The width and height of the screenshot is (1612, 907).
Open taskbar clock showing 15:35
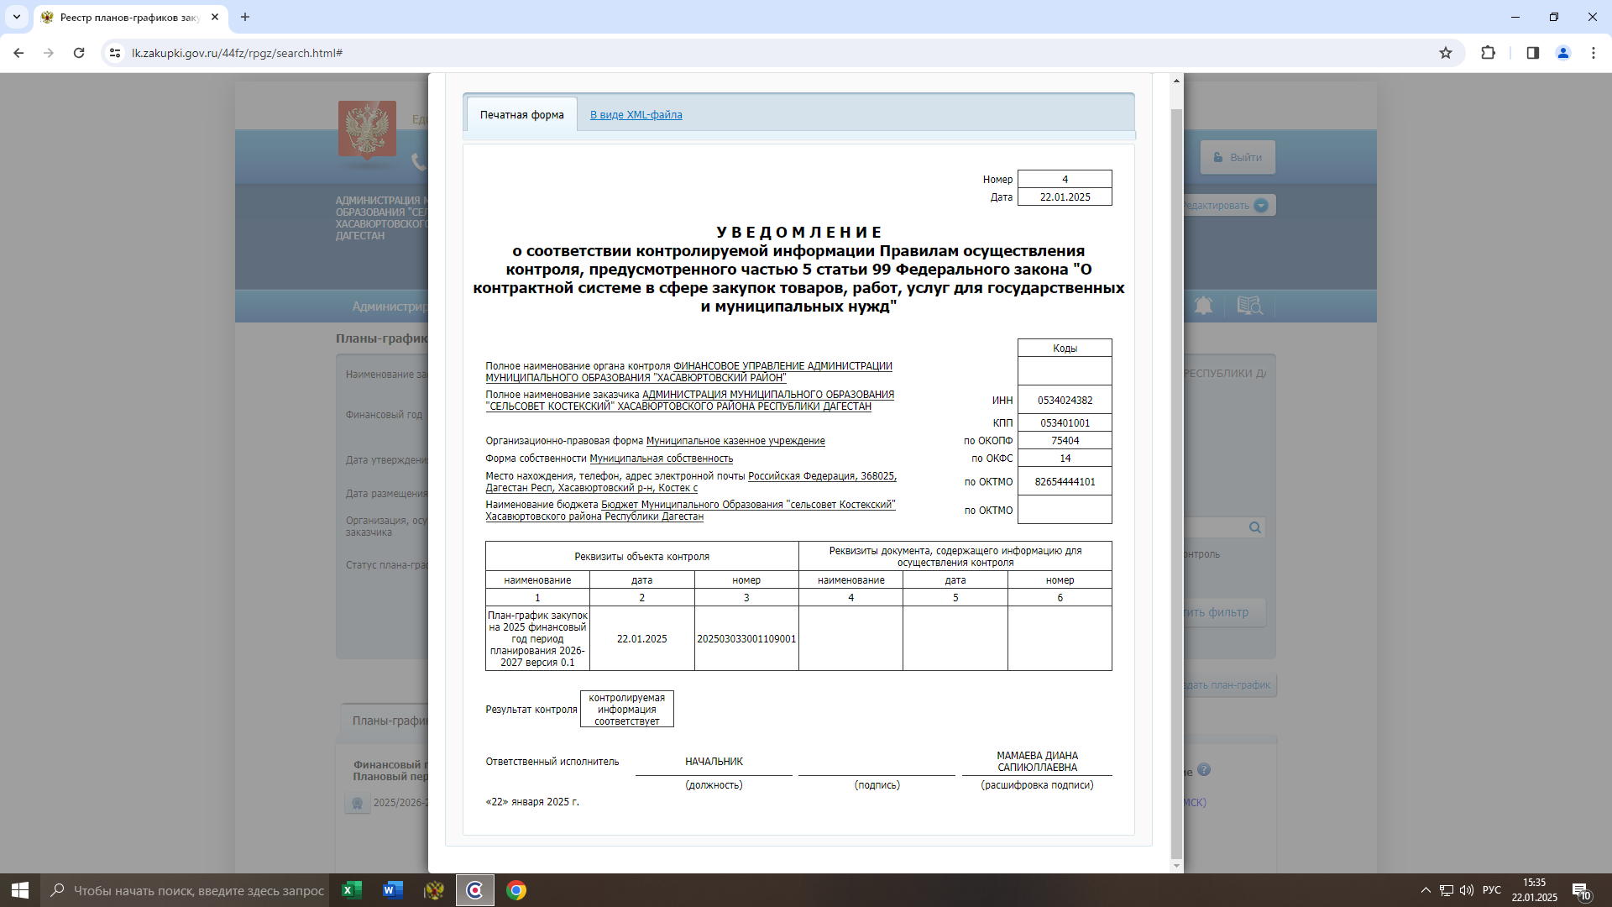click(x=1535, y=890)
